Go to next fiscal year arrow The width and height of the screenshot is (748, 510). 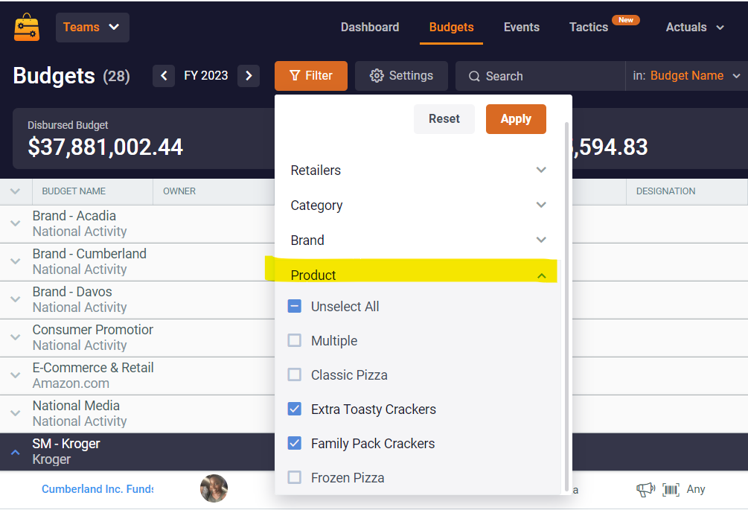click(x=249, y=76)
